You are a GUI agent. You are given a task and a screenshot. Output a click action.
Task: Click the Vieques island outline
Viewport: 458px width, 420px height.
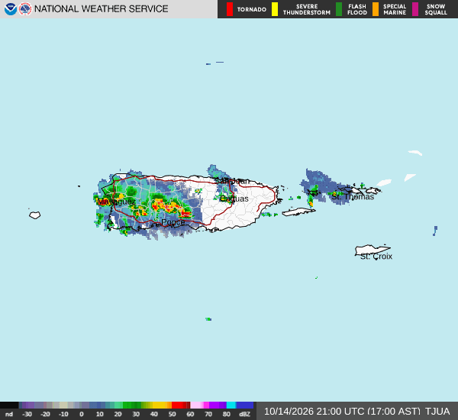(298, 212)
